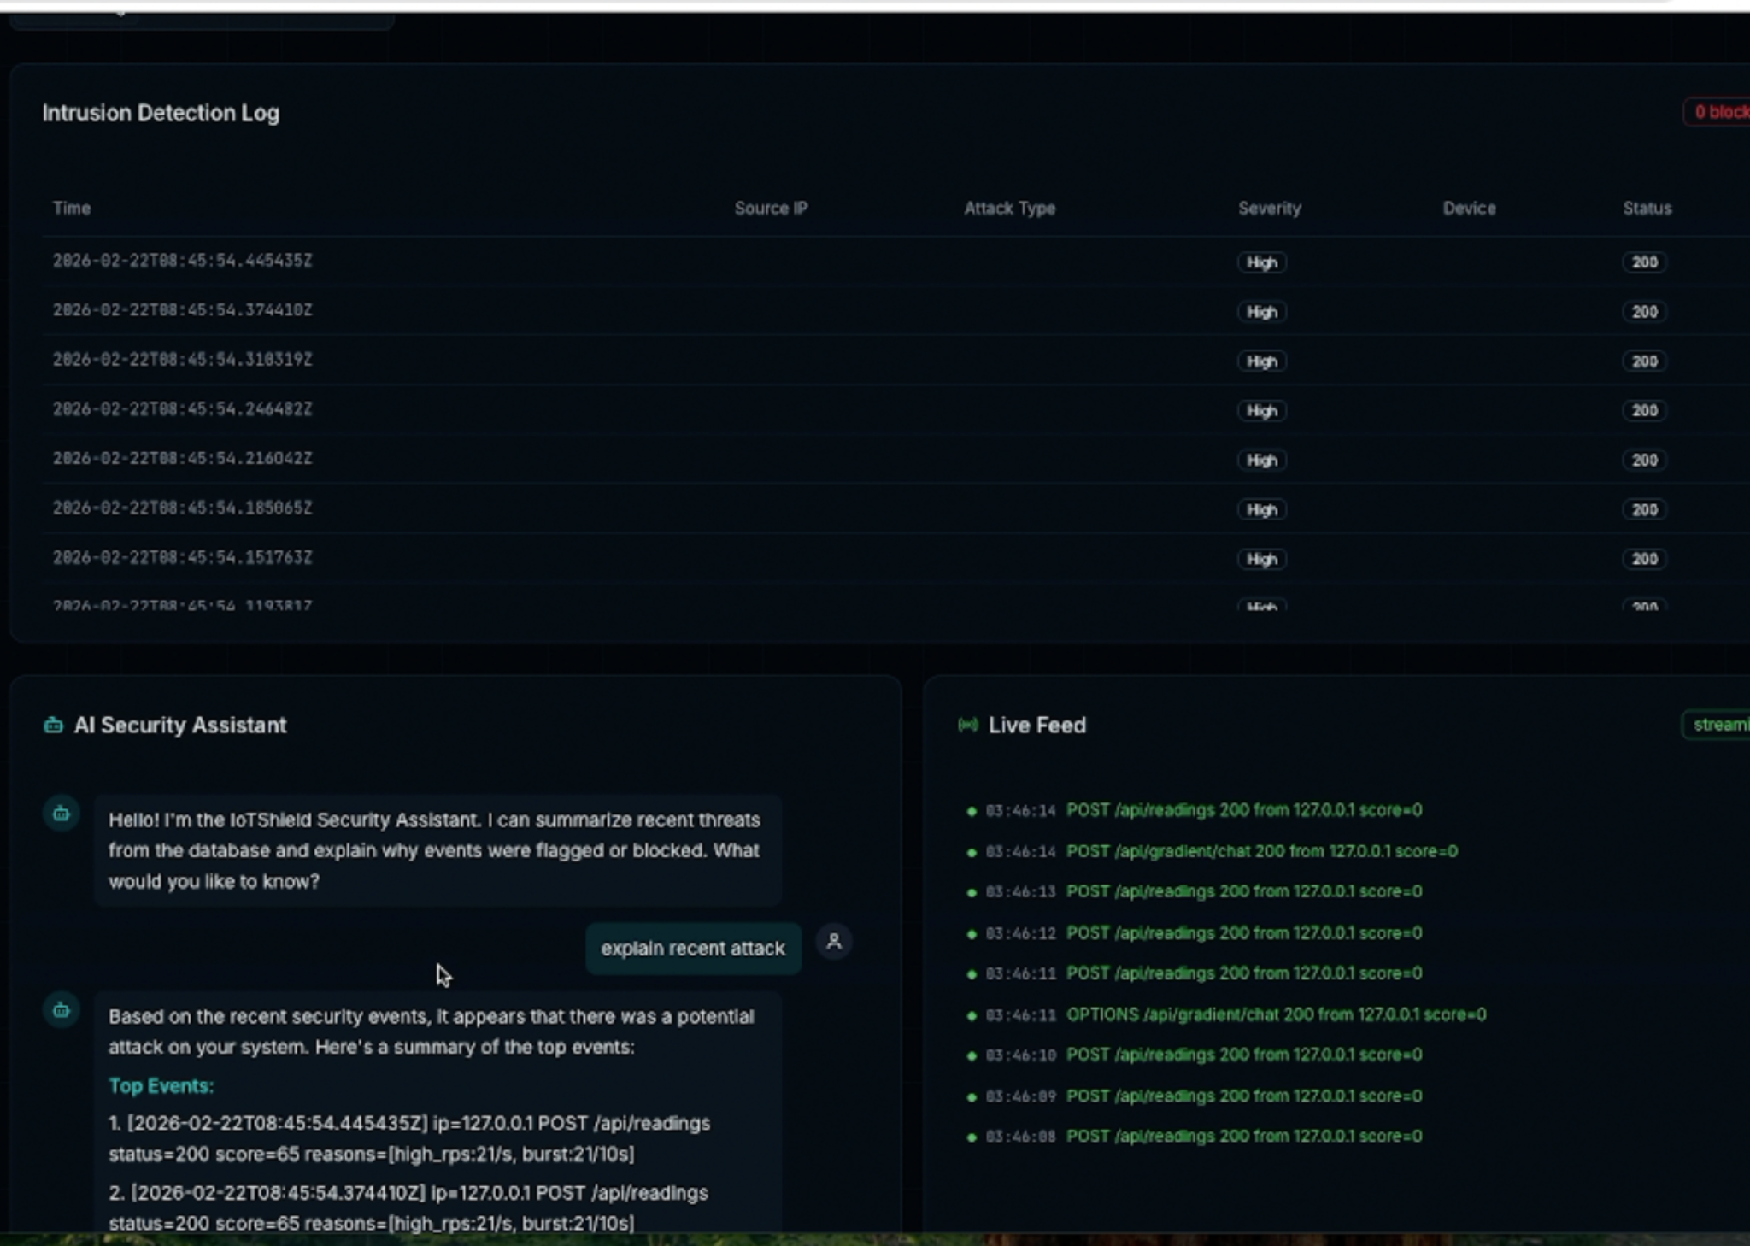Screen dimensions: 1750x1246
Task: Click the explain recent attack message bubble
Action: (x=692, y=949)
